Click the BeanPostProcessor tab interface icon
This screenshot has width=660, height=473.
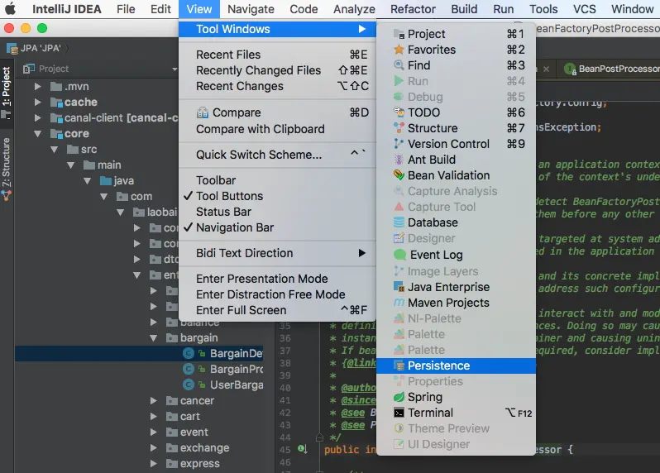(x=570, y=69)
